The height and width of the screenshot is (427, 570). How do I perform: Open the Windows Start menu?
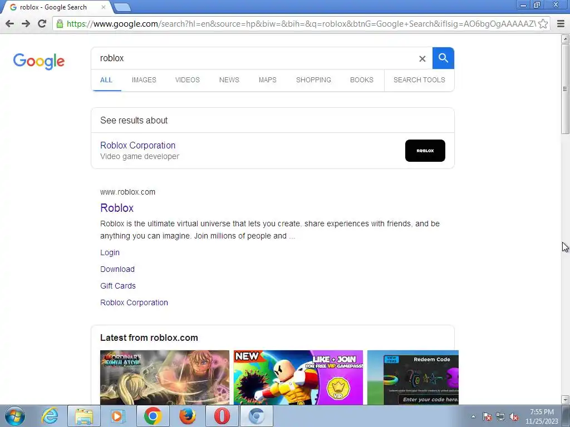point(14,416)
